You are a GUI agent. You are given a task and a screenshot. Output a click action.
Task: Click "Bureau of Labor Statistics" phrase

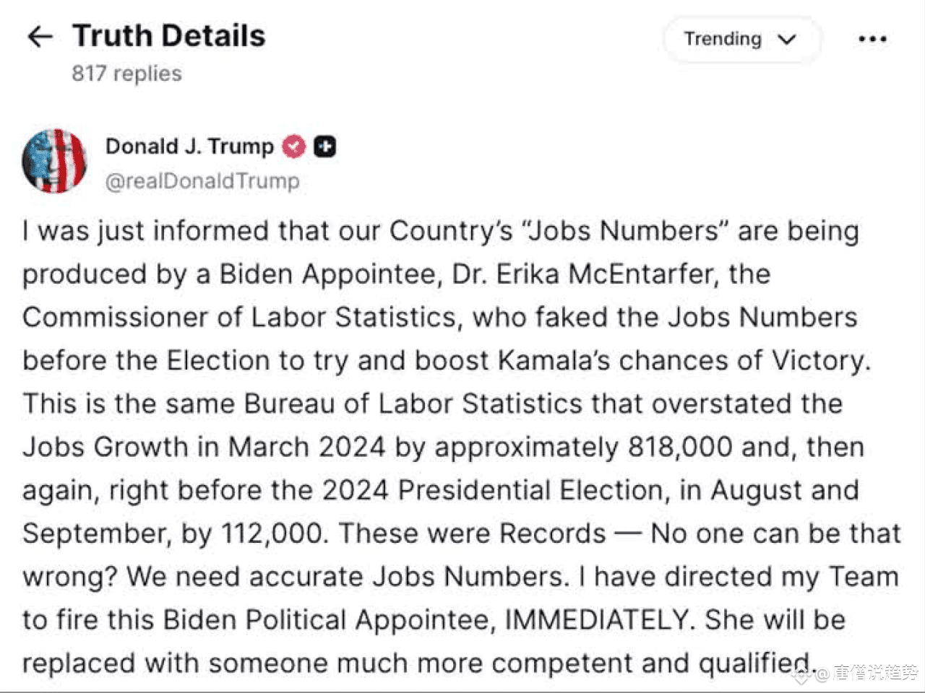coord(413,404)
